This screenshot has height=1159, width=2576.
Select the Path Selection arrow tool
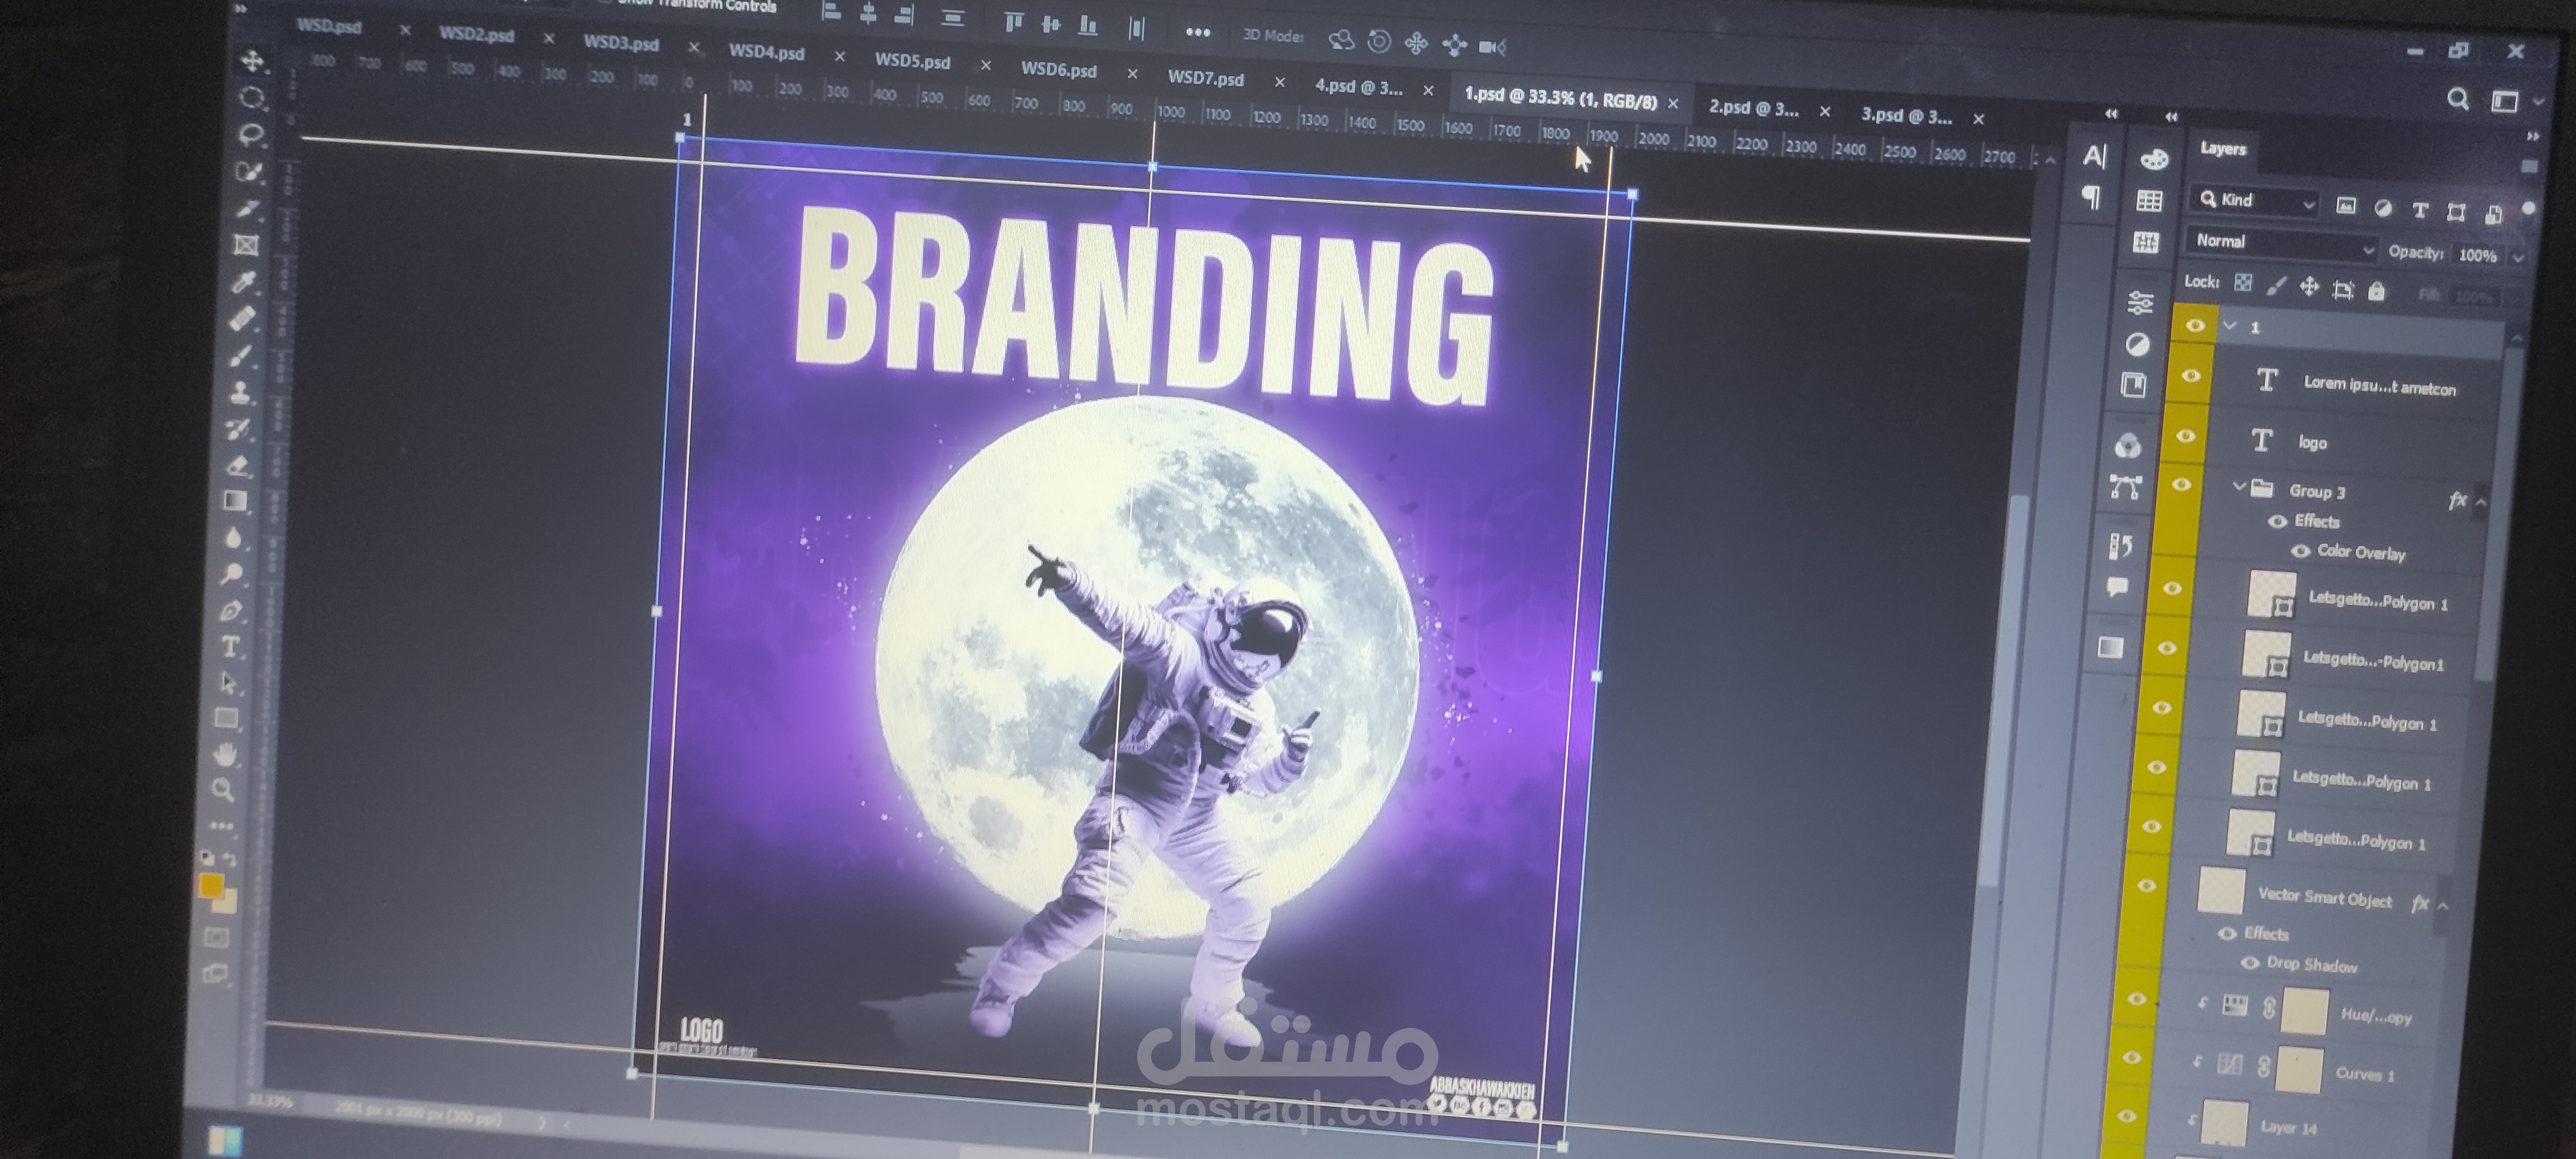(228, 683)
